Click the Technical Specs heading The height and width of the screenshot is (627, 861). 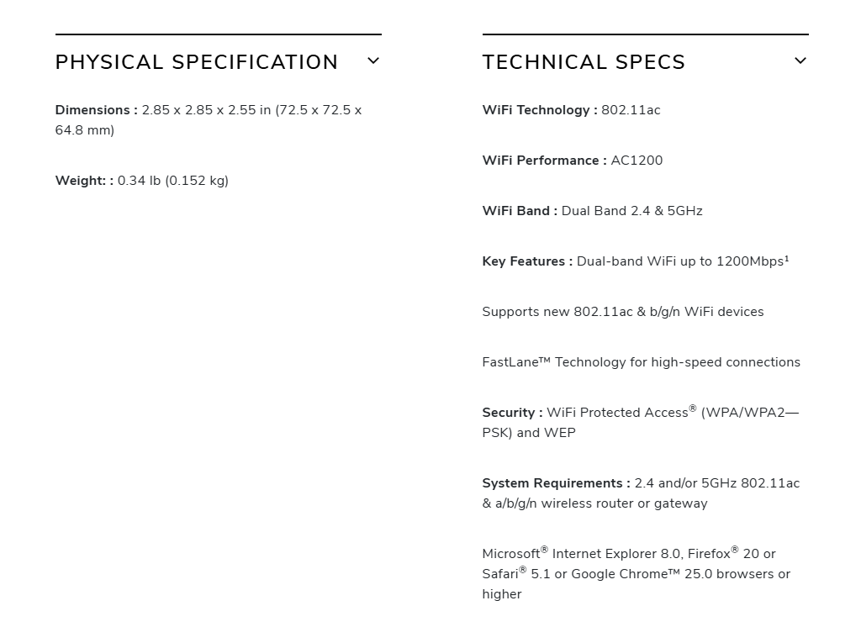584,62
